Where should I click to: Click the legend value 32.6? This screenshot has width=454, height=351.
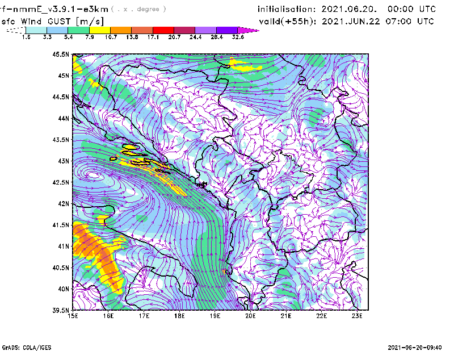[238, 37]
